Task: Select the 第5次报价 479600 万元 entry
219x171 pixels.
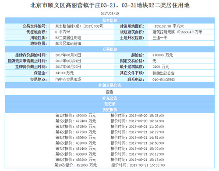Action: pyautogui.click(x=76, y=138)
